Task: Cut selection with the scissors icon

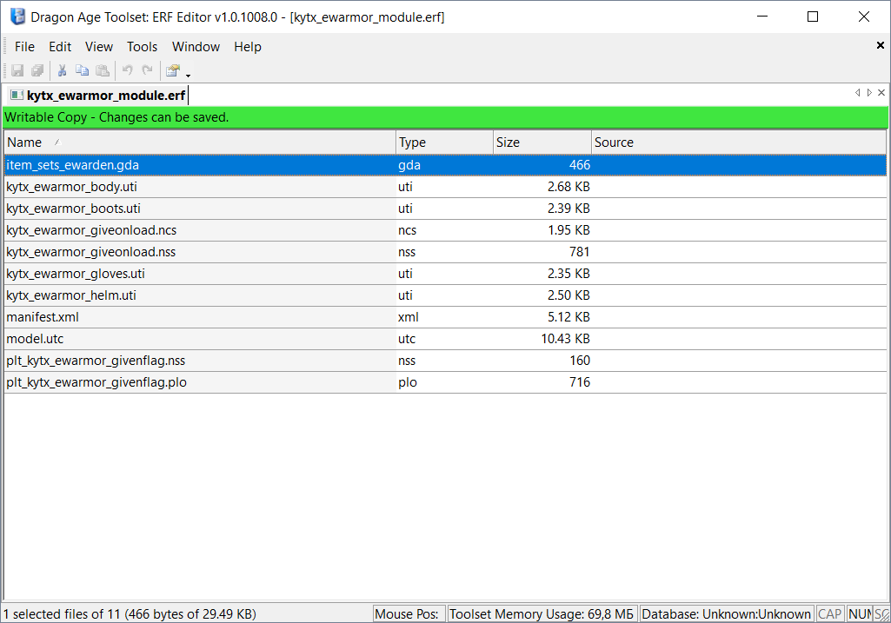Action: (x=62, y=70)
